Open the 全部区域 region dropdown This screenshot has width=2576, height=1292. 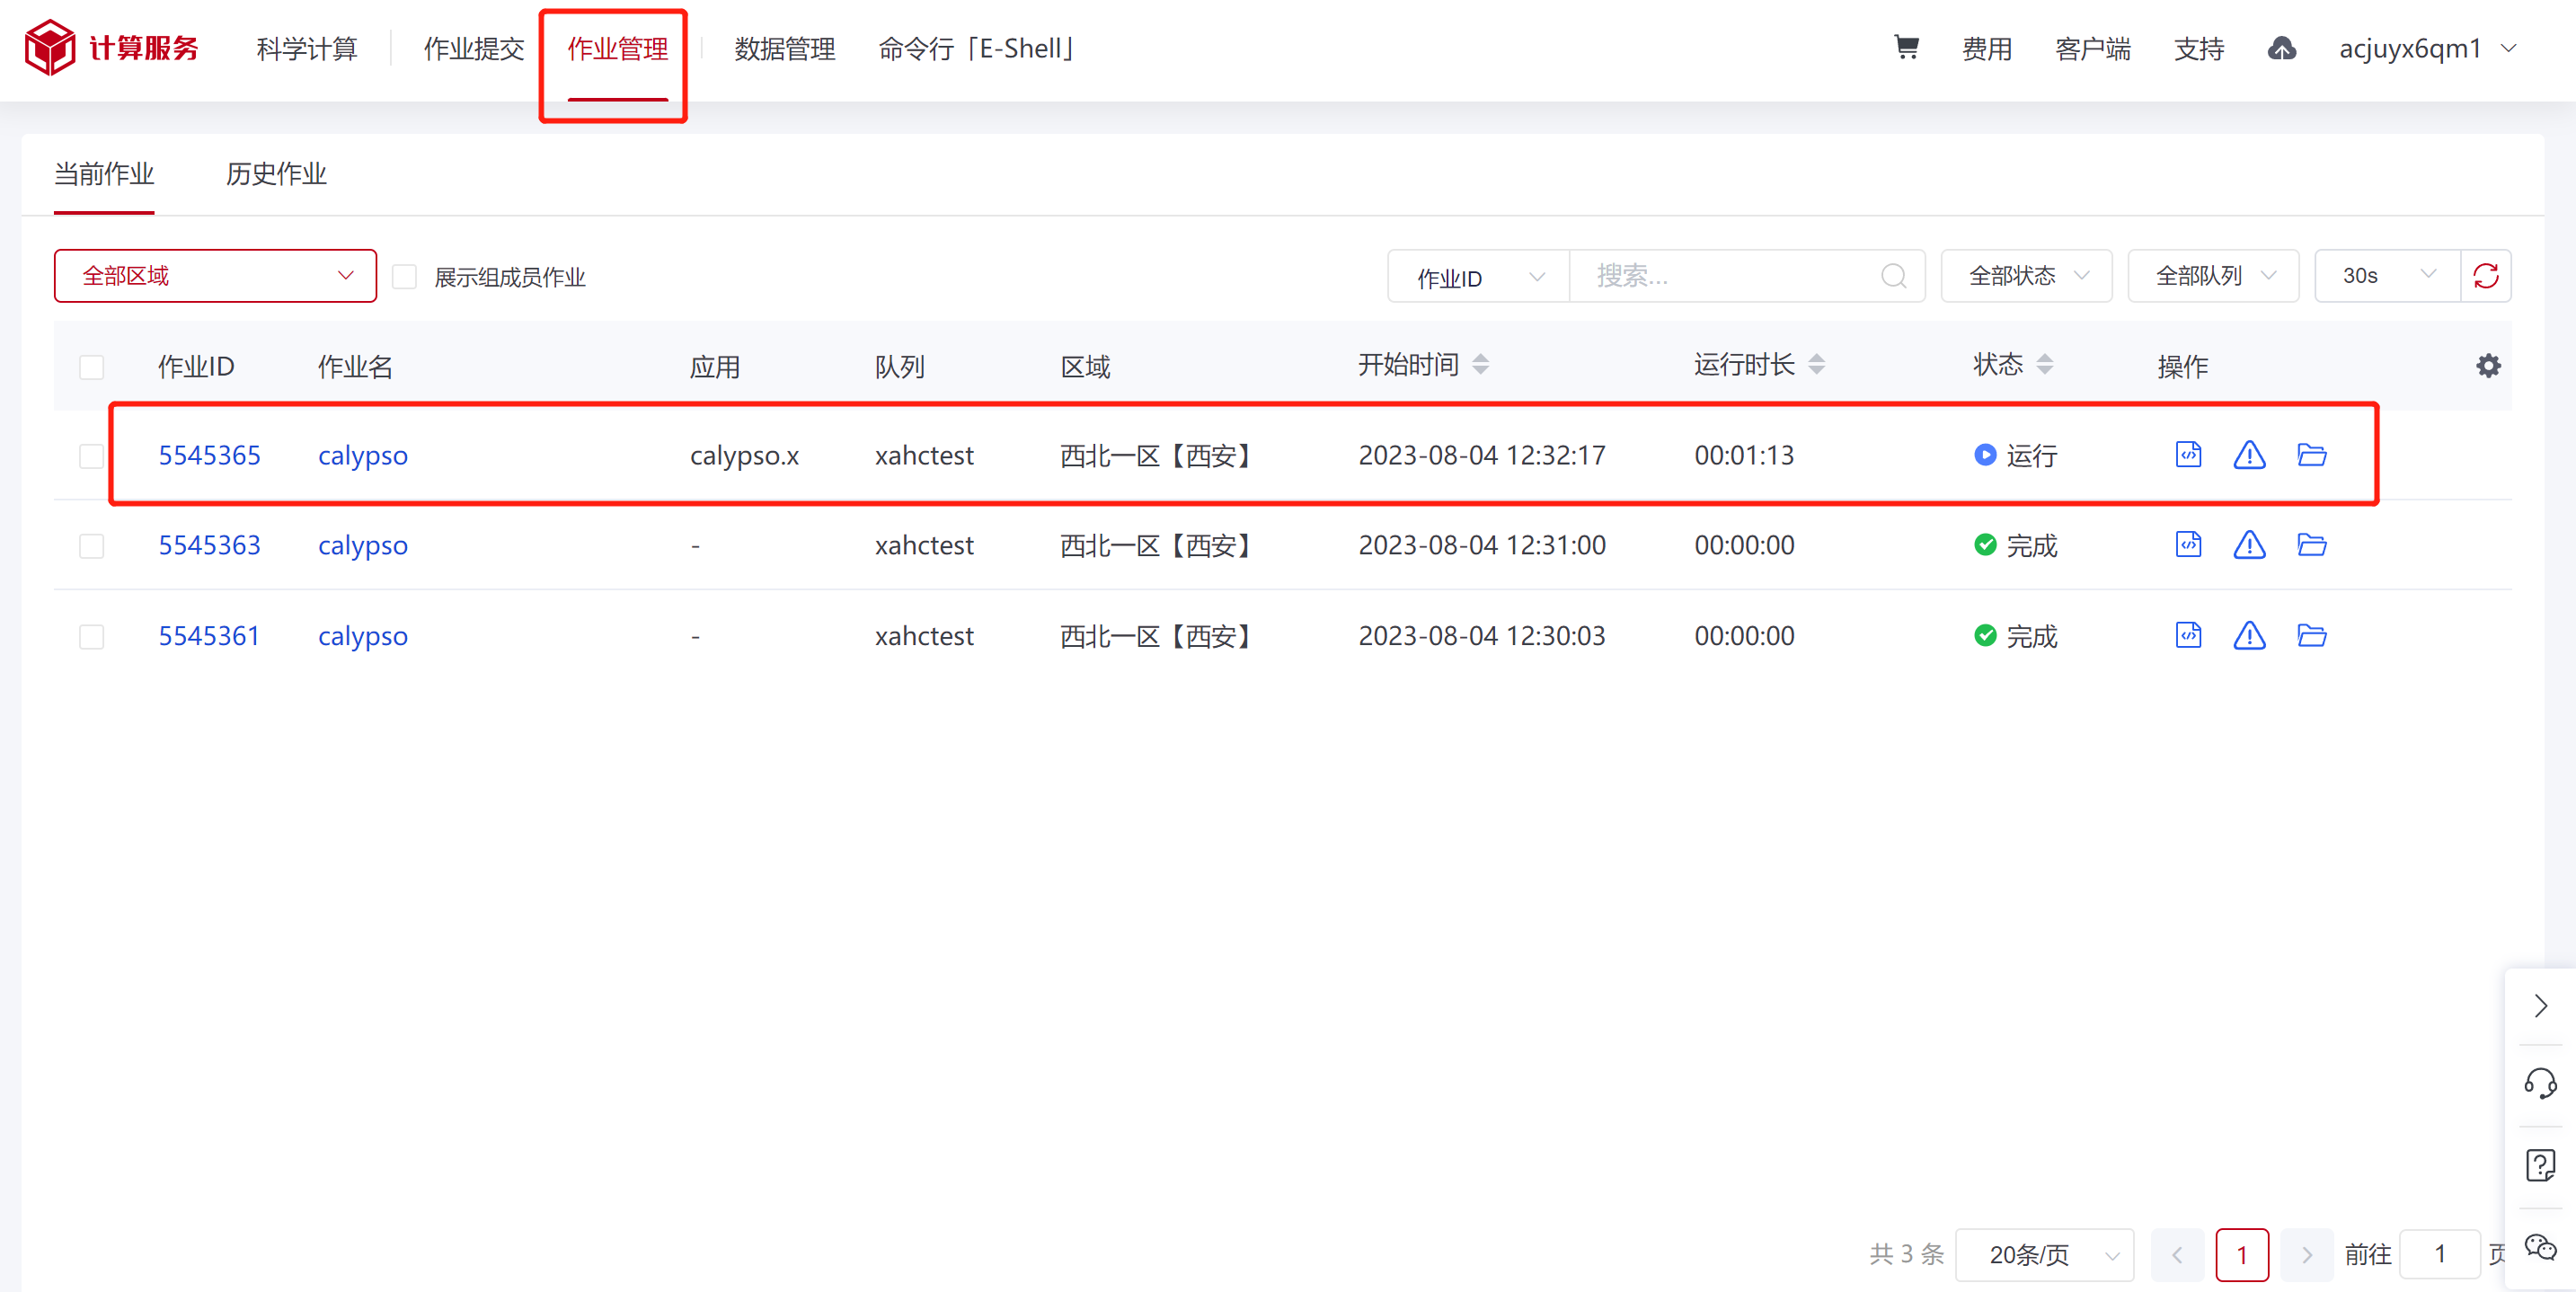pos(215,276)
